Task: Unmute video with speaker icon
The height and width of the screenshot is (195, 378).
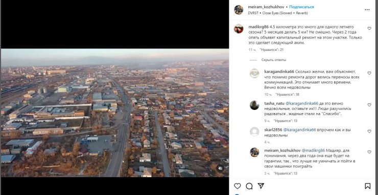Action: click(220, 169)
